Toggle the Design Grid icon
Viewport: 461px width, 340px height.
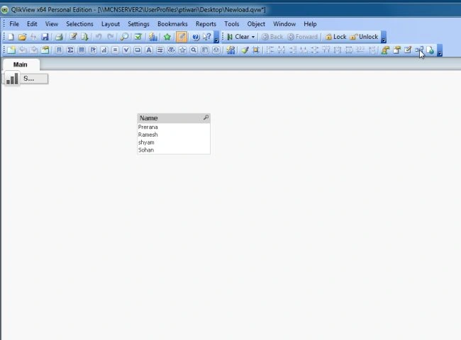(256, 50)
